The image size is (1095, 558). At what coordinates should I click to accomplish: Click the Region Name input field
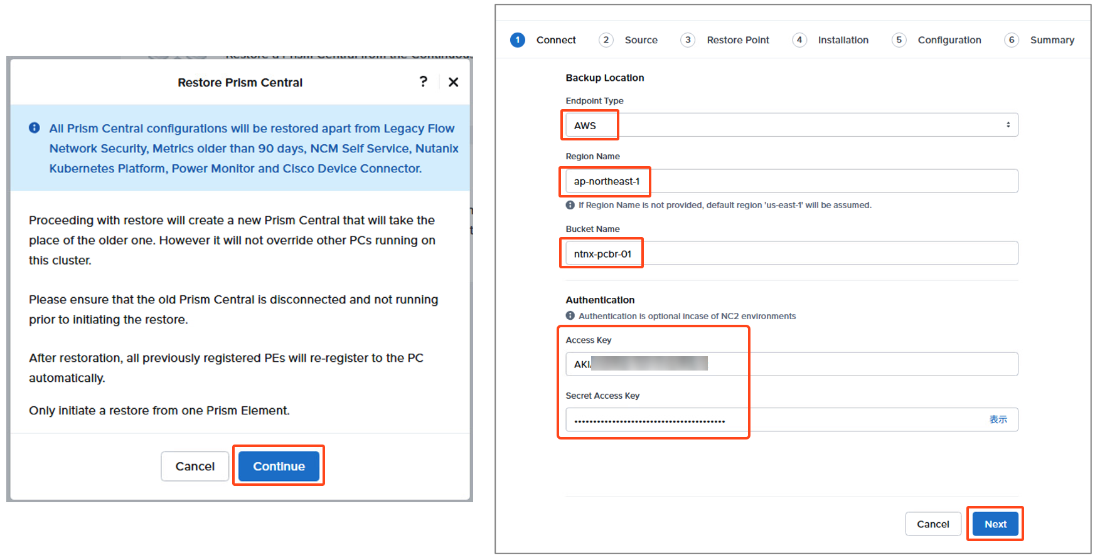tap(791, 181)
